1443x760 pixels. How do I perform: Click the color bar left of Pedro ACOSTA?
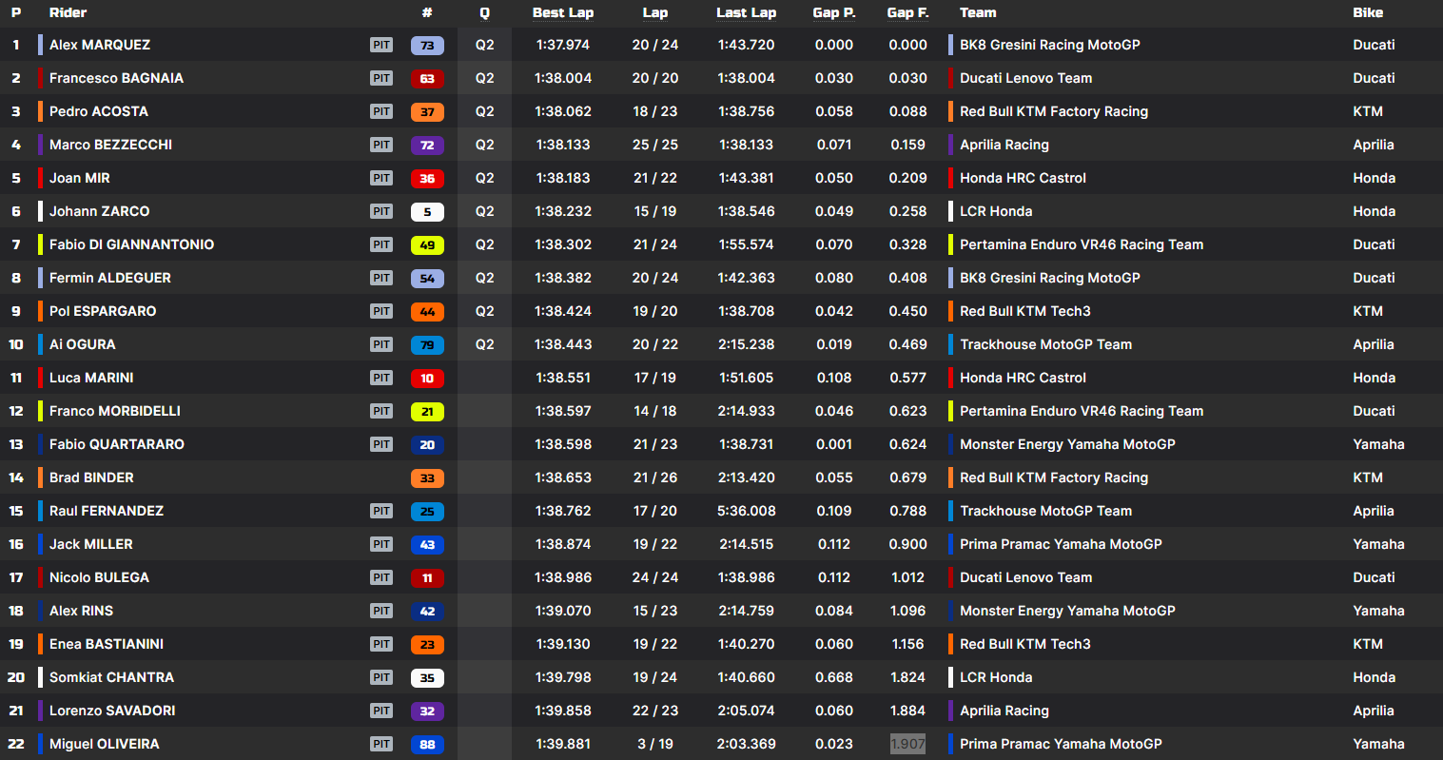pyautogui.click(x=40, y=111)
